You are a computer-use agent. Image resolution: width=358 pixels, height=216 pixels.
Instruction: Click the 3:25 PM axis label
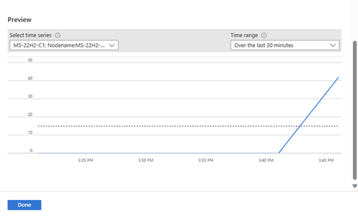point(85,160)
